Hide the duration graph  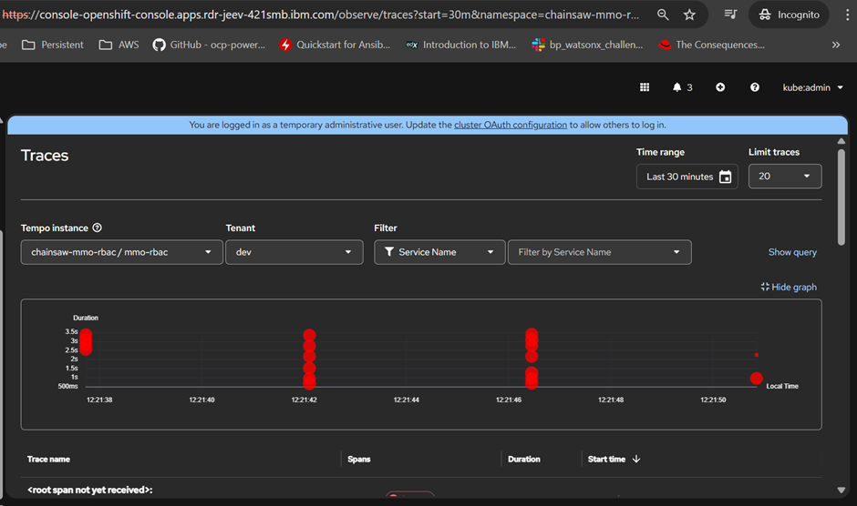click(x=789, y=288)
